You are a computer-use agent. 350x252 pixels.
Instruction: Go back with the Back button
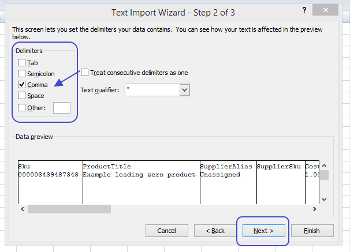click(x=215, y=231)
